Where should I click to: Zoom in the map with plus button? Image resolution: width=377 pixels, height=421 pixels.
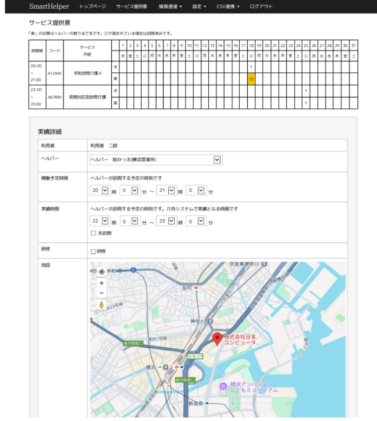102,283
